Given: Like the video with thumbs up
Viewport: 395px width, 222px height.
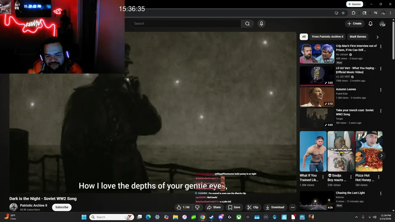Looking at the screenshot, I should point(183,208).
